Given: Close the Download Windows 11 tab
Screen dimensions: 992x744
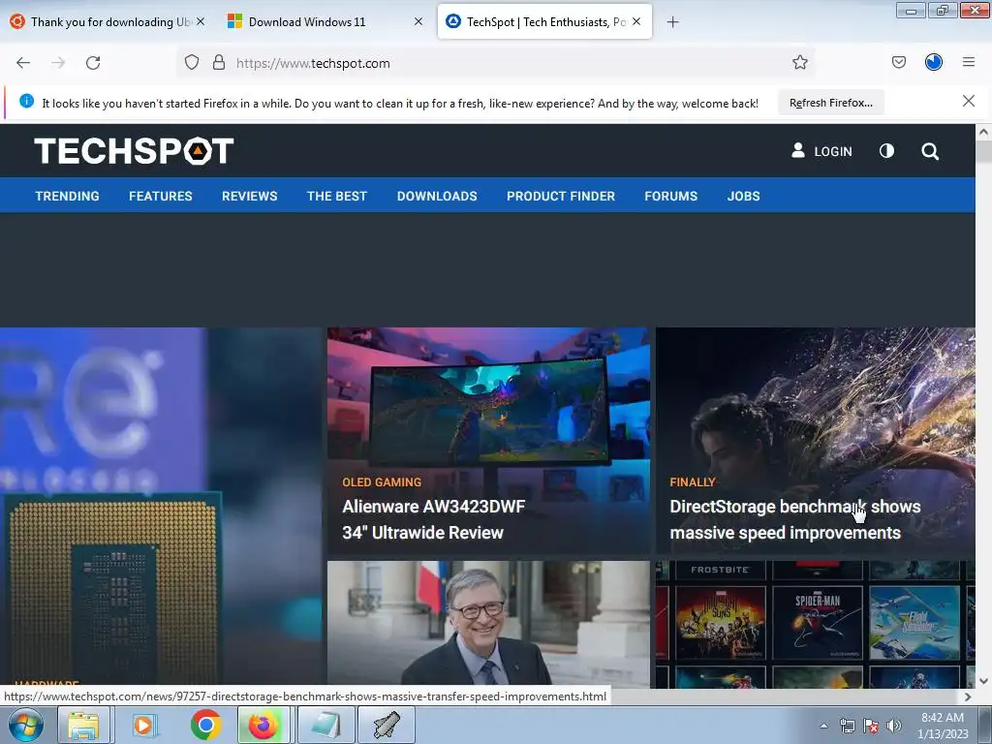Looking at the screenshot, I should pyautogui.click(x=418, y=21).
